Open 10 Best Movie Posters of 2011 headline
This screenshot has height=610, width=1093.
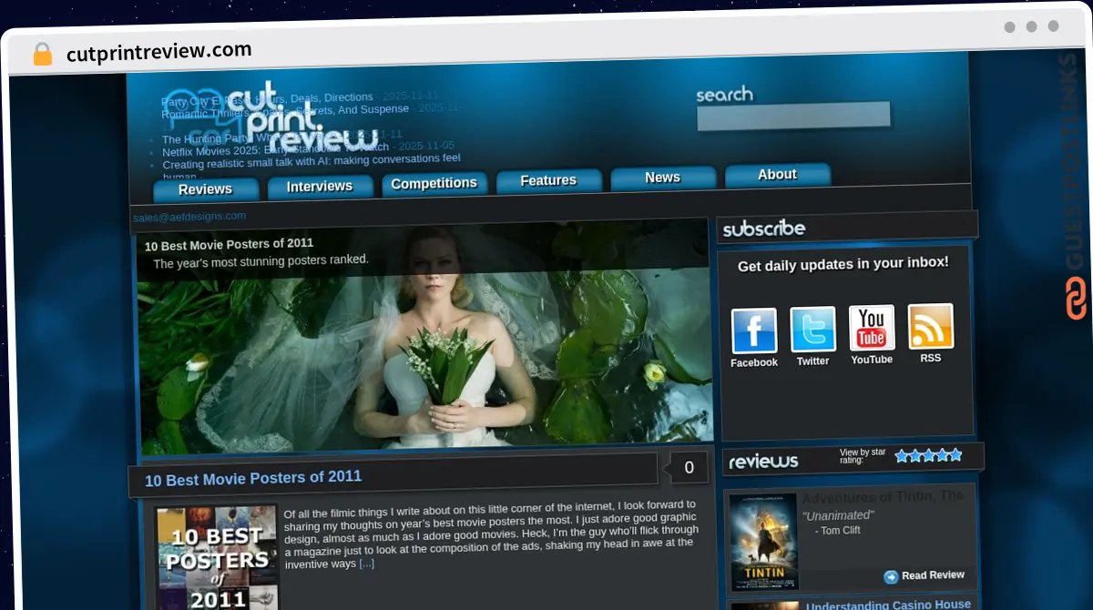click(253, 477)
